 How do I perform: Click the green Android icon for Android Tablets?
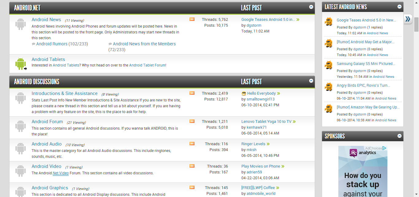21,64
